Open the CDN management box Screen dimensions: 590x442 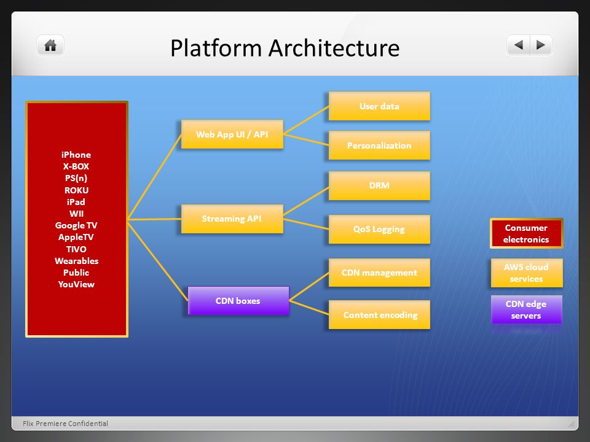379,273
